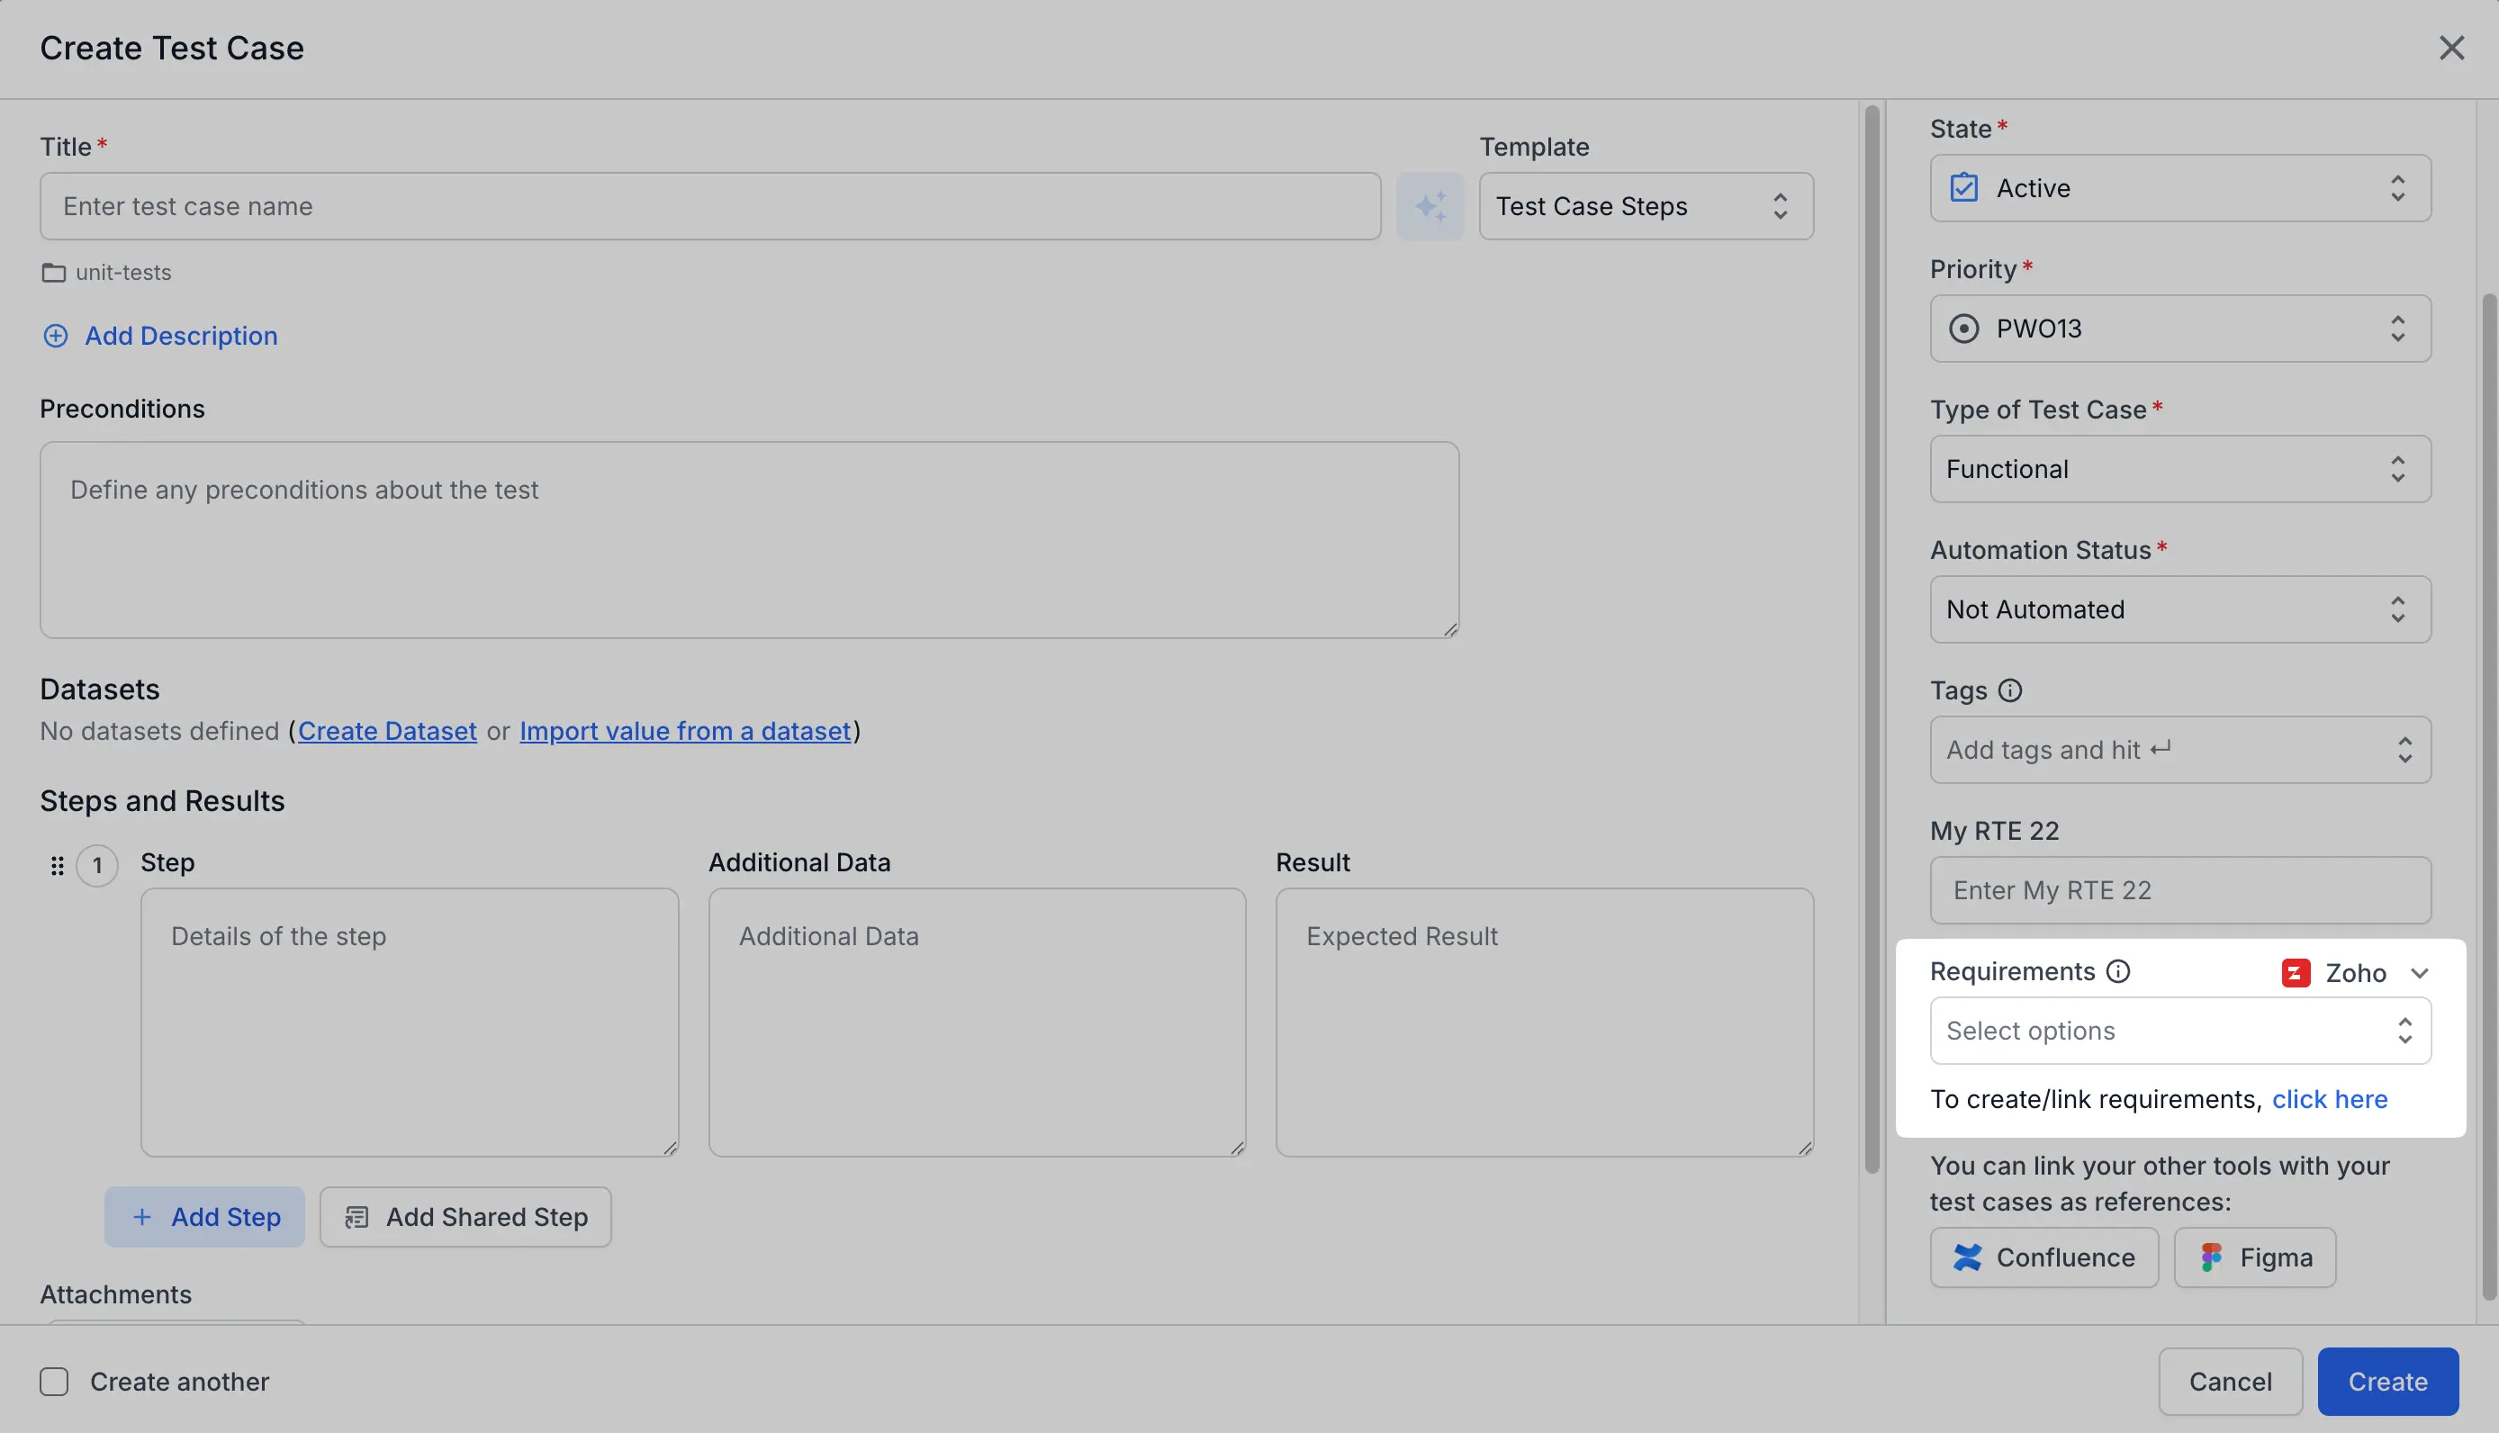Click the Zoho logo icon
This screenshot has height=1433, width=2499.
pos(2296,973)
